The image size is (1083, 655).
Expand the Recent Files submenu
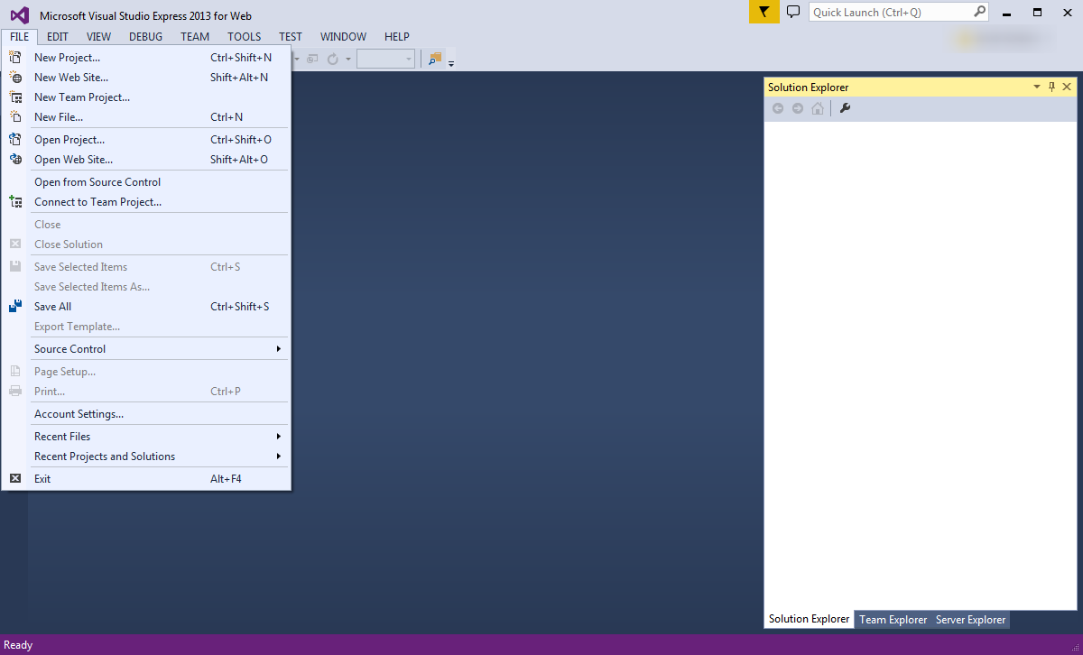click(x=279, y=437)
